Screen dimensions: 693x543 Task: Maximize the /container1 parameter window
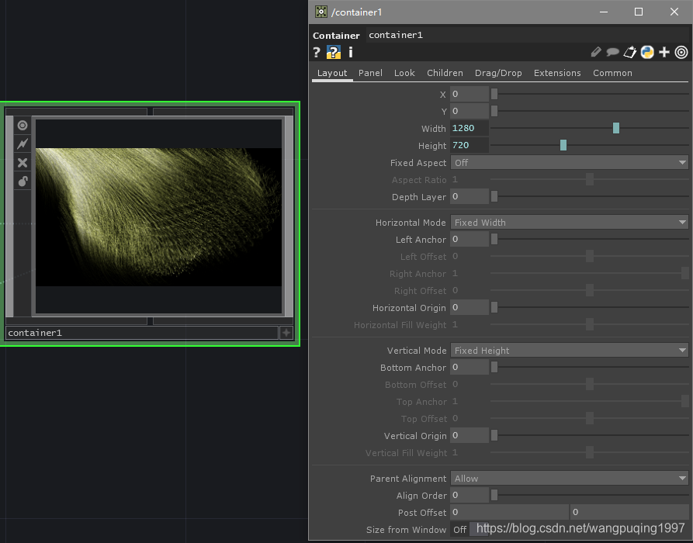[x=639, y=12]
